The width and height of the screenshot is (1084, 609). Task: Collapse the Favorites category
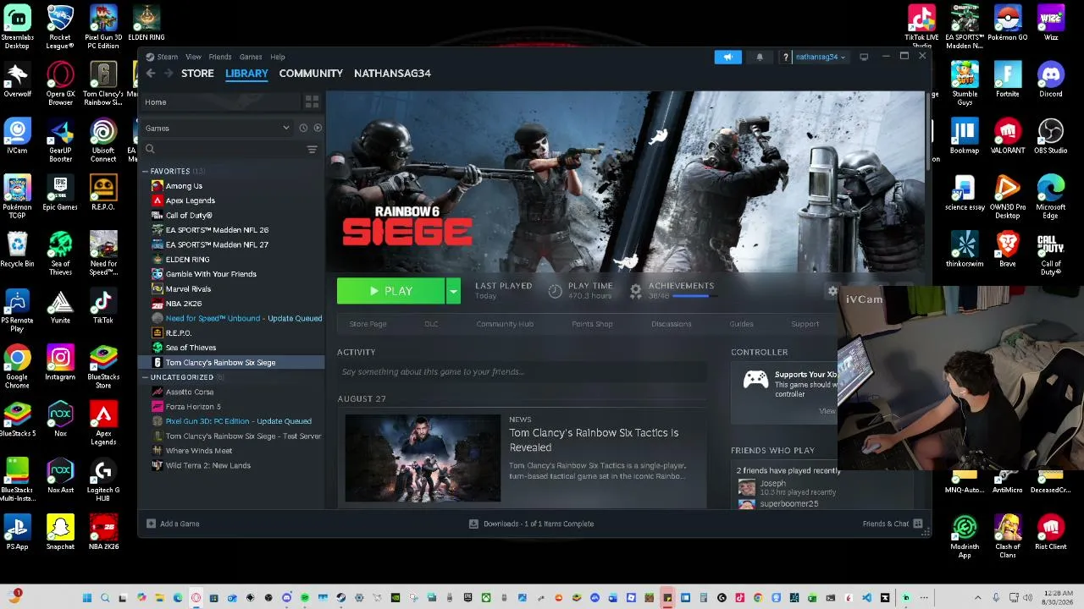145,172
